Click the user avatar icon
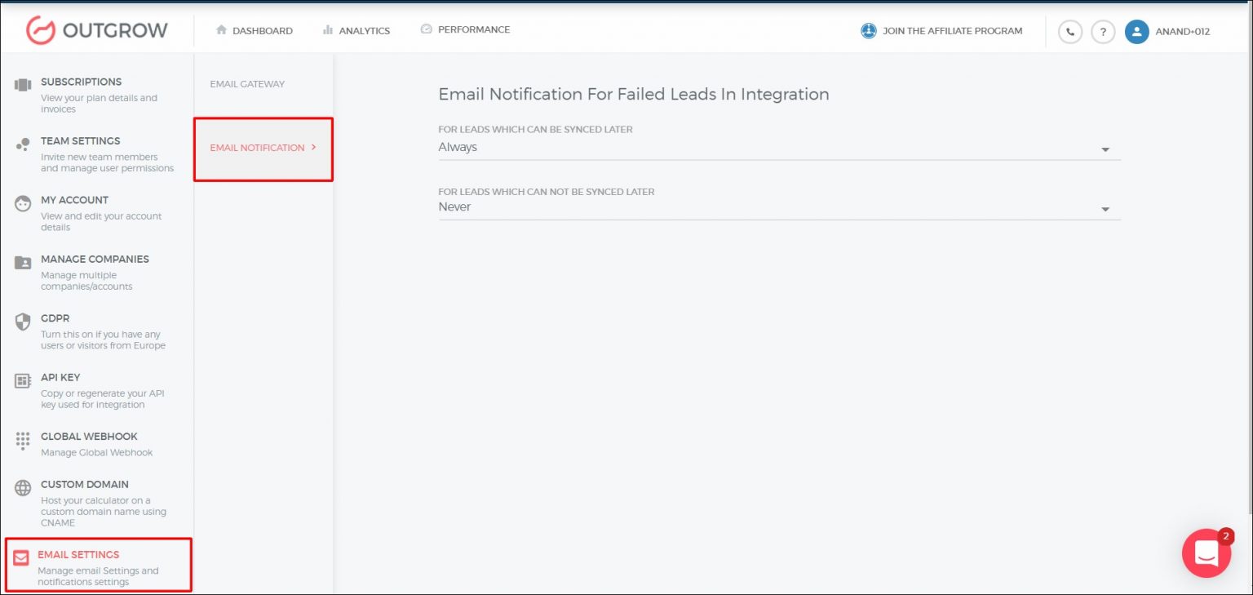Viewport: 1253px width, 595px height. point(1136,32)
